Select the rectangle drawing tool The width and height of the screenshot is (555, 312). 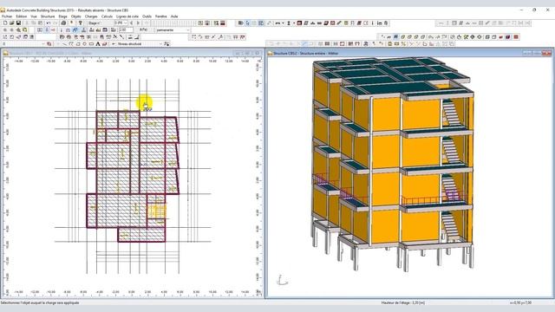click(91, 44)
